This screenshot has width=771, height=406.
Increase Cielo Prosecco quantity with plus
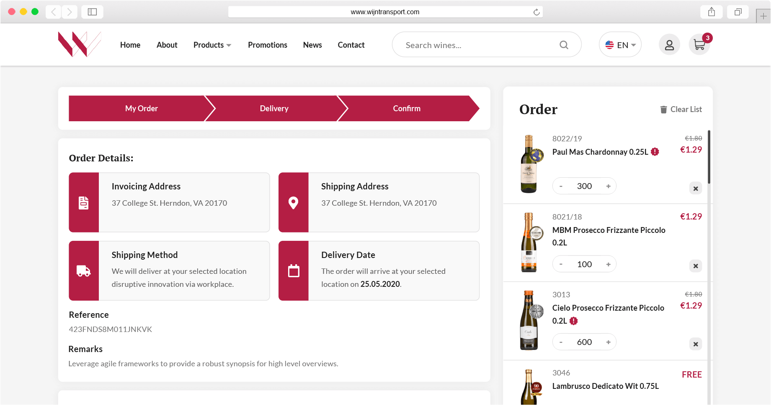point(608,342)
